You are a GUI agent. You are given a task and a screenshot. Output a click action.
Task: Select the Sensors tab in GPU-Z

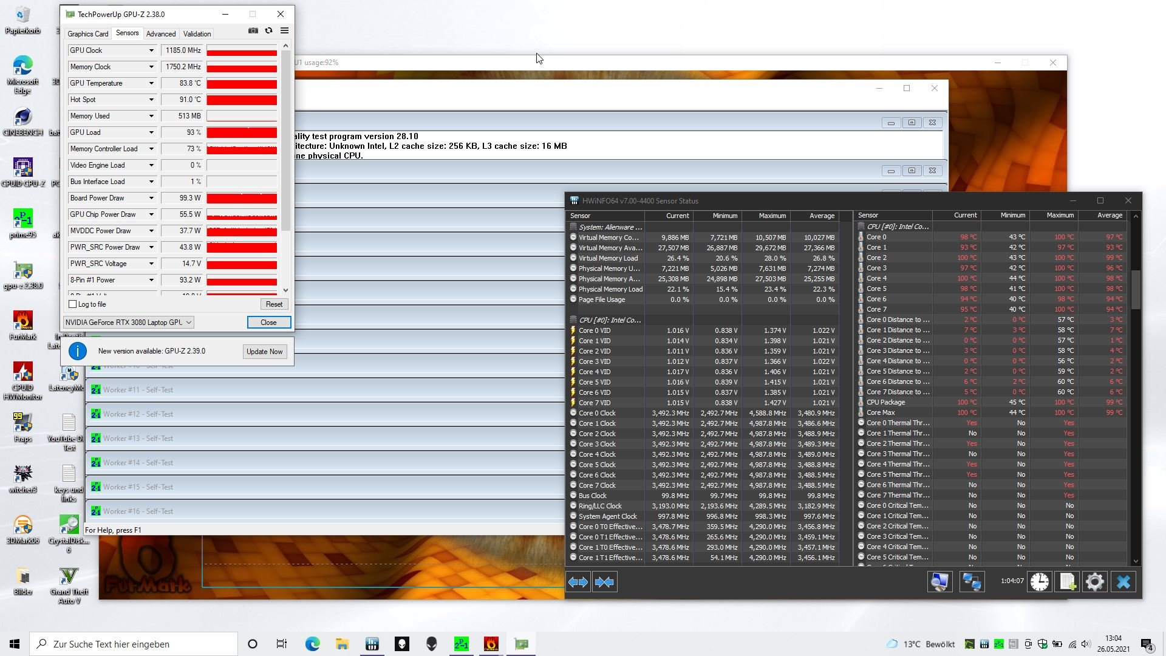[x=127, y=33]
